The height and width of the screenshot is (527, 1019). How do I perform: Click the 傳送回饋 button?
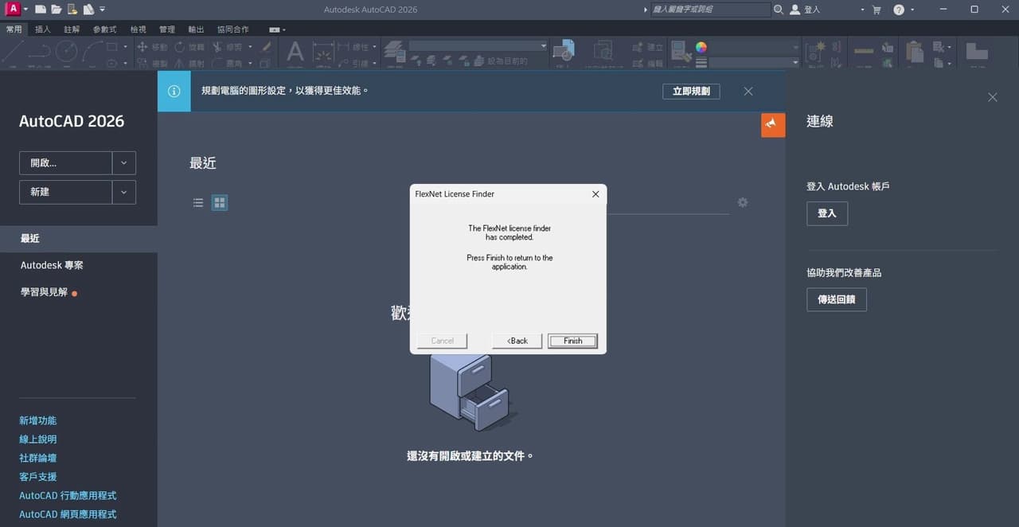pos(837,299)
